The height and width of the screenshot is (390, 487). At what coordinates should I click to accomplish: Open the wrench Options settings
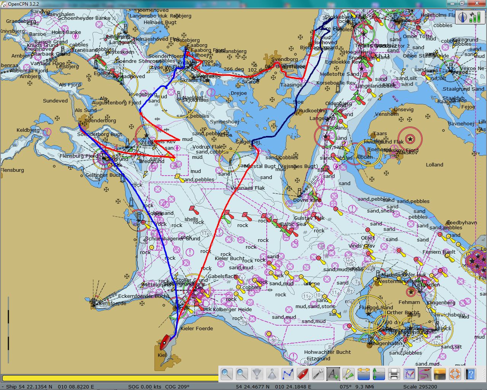coord(318,374)
